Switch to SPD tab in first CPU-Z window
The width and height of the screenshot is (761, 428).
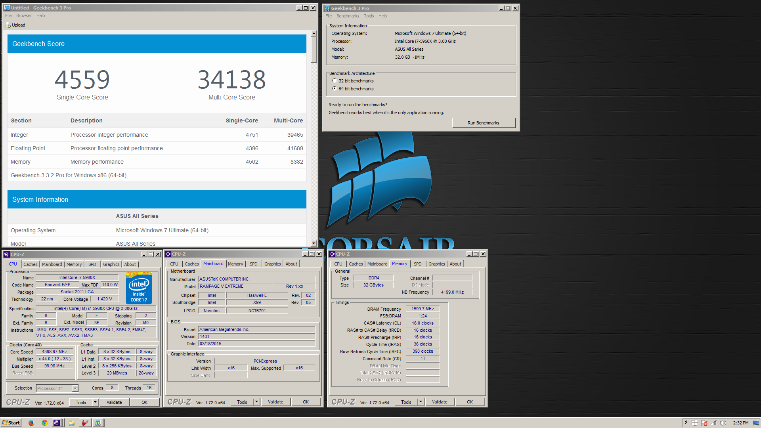tap(92, 264)
